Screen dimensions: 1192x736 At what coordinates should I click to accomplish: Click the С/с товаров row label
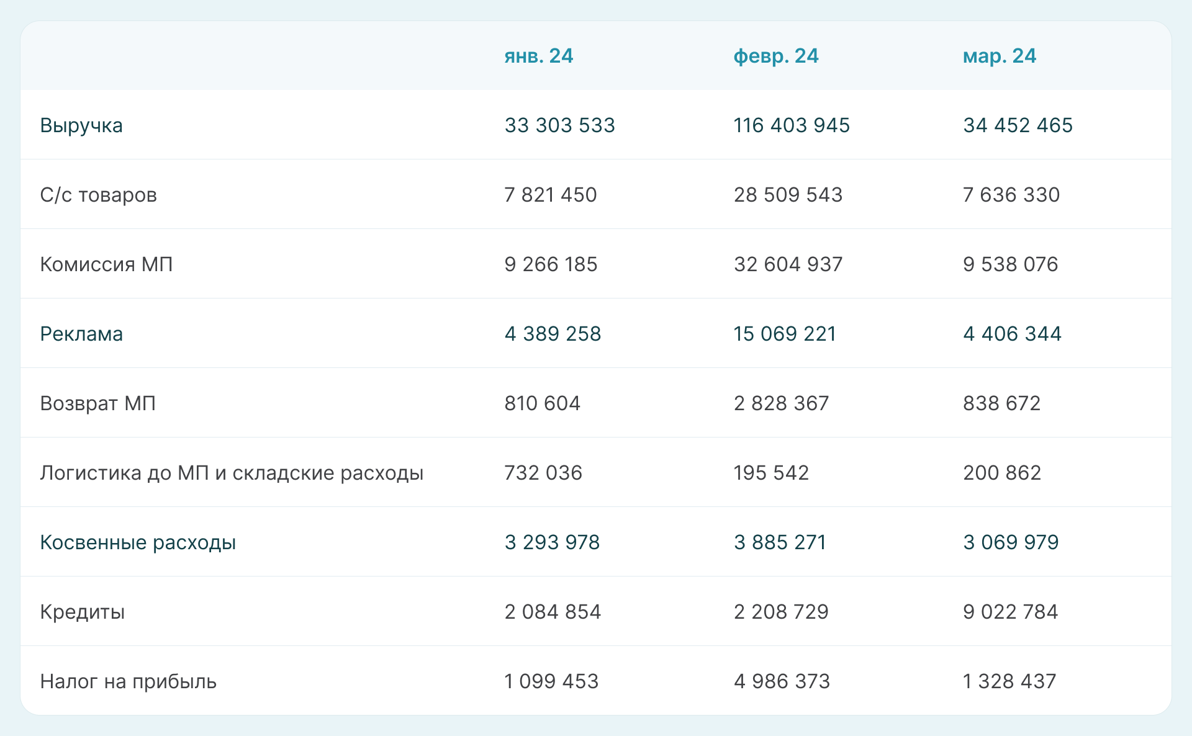[98, 195]
